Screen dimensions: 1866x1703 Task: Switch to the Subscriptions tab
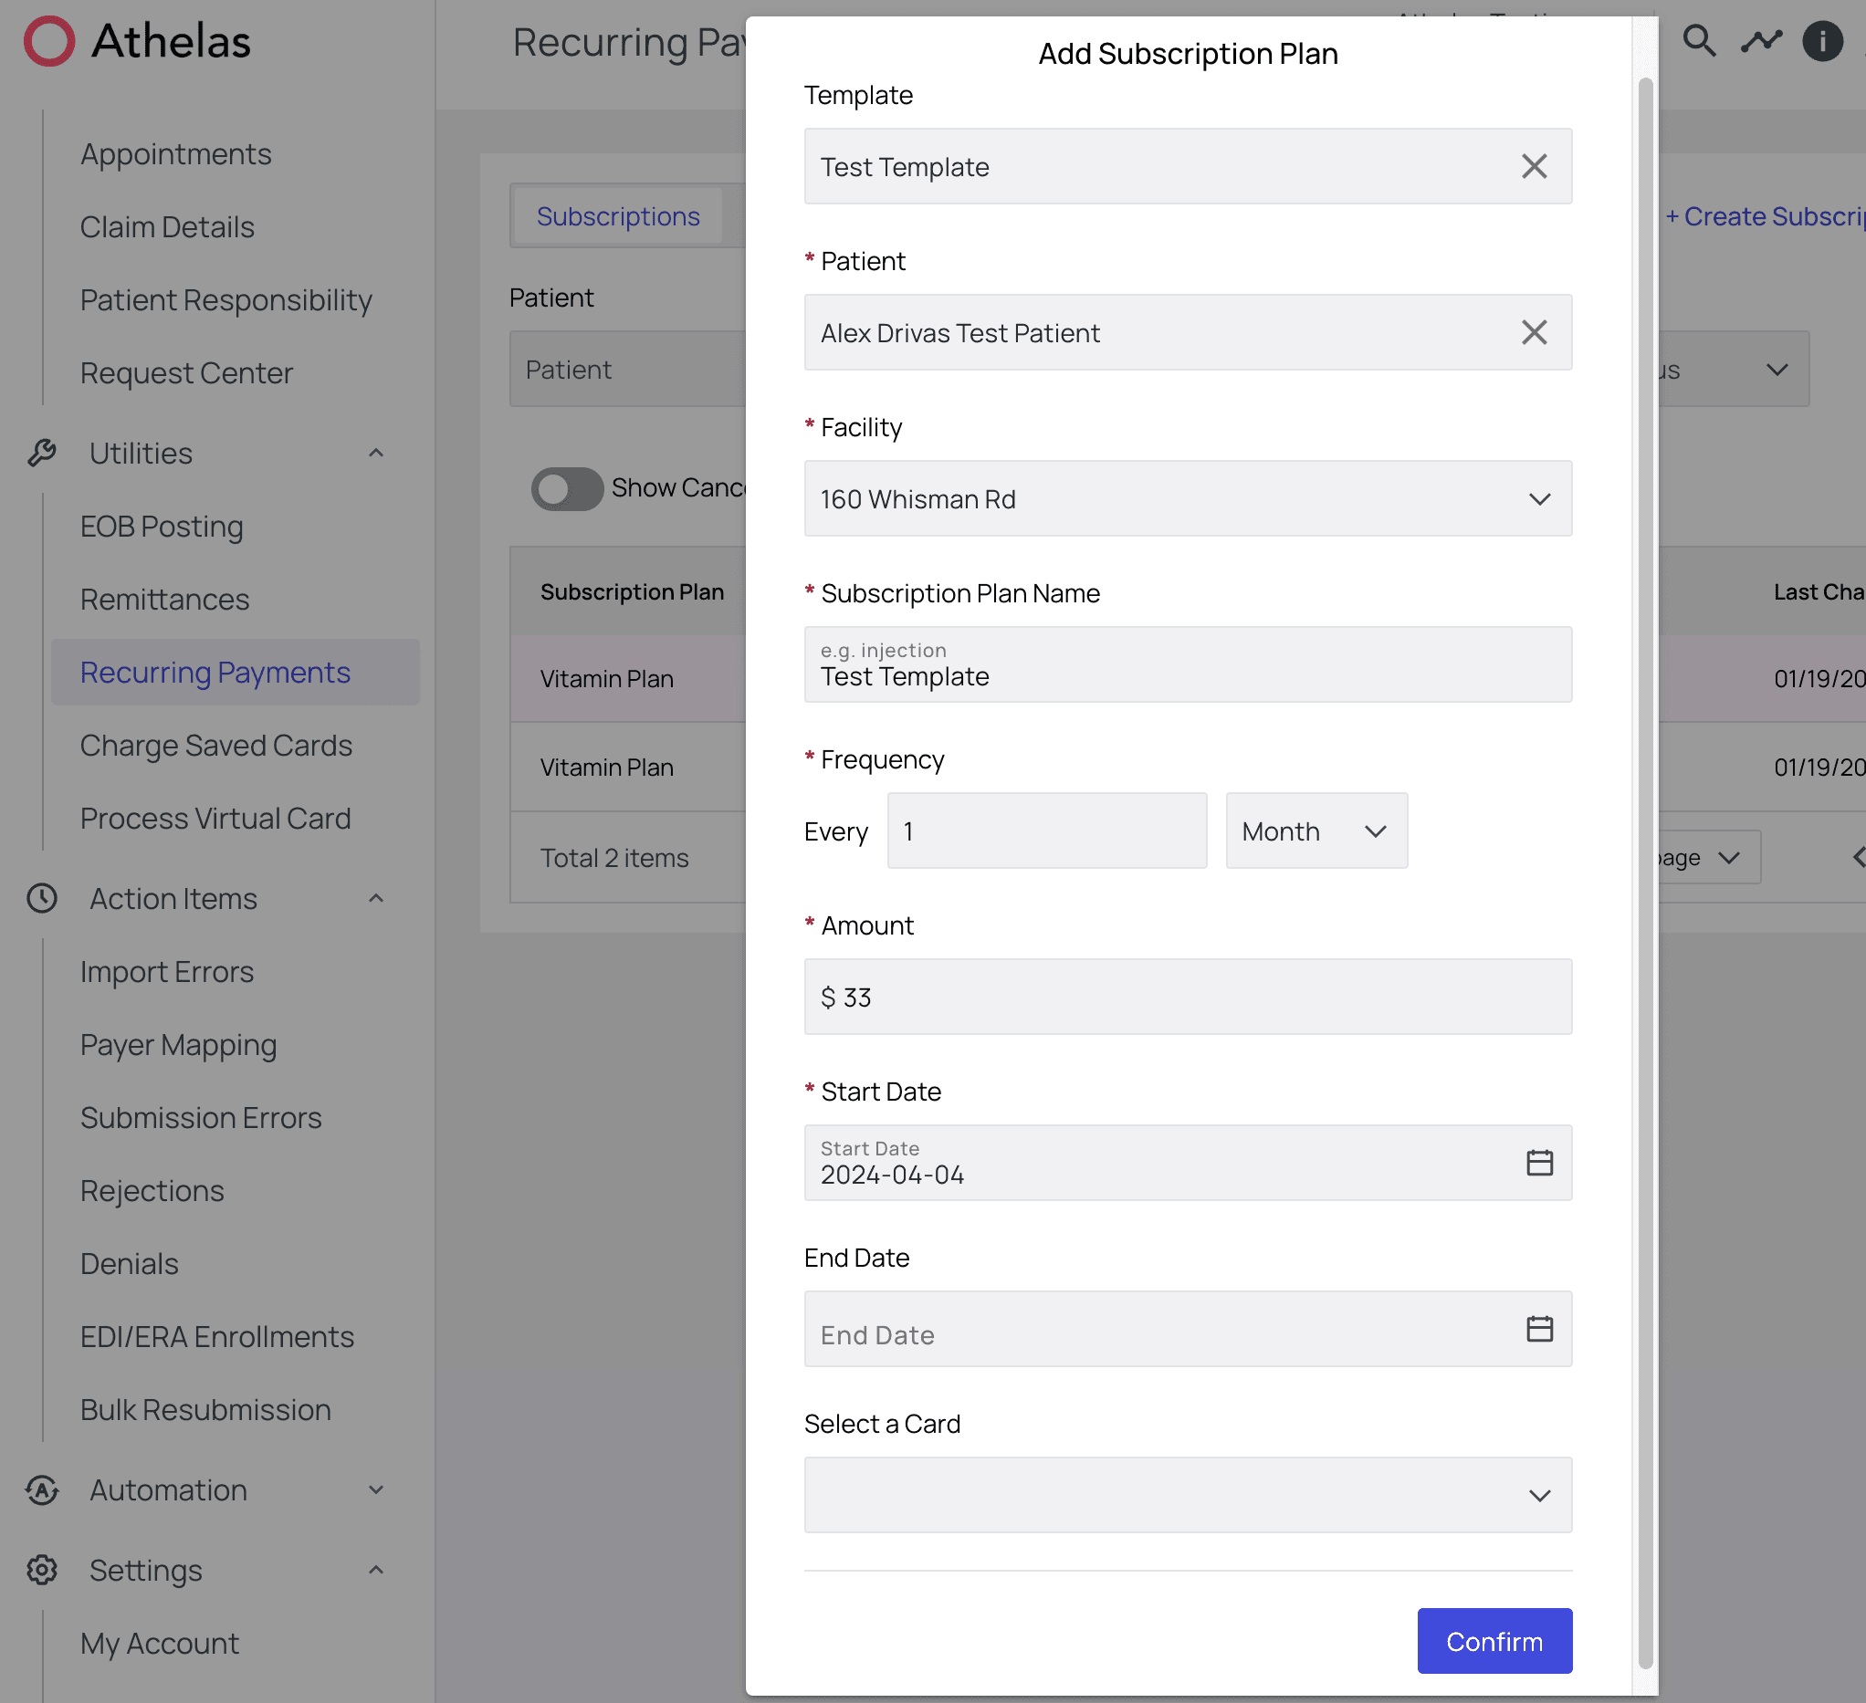coord(617,216)
